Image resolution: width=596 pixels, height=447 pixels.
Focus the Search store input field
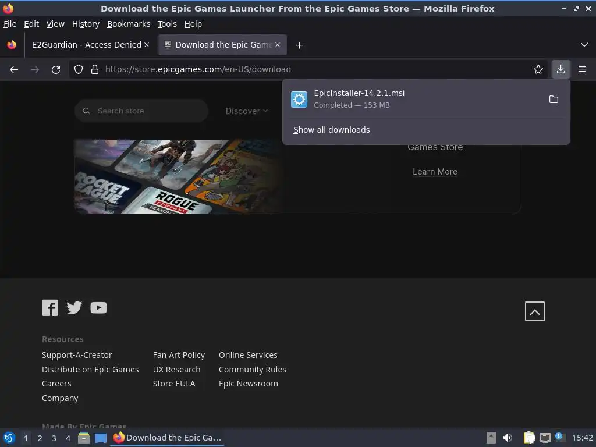tap(141, 111)
